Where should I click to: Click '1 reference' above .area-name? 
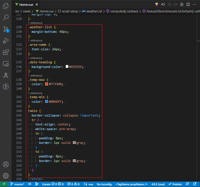click(x=35, y=41)
